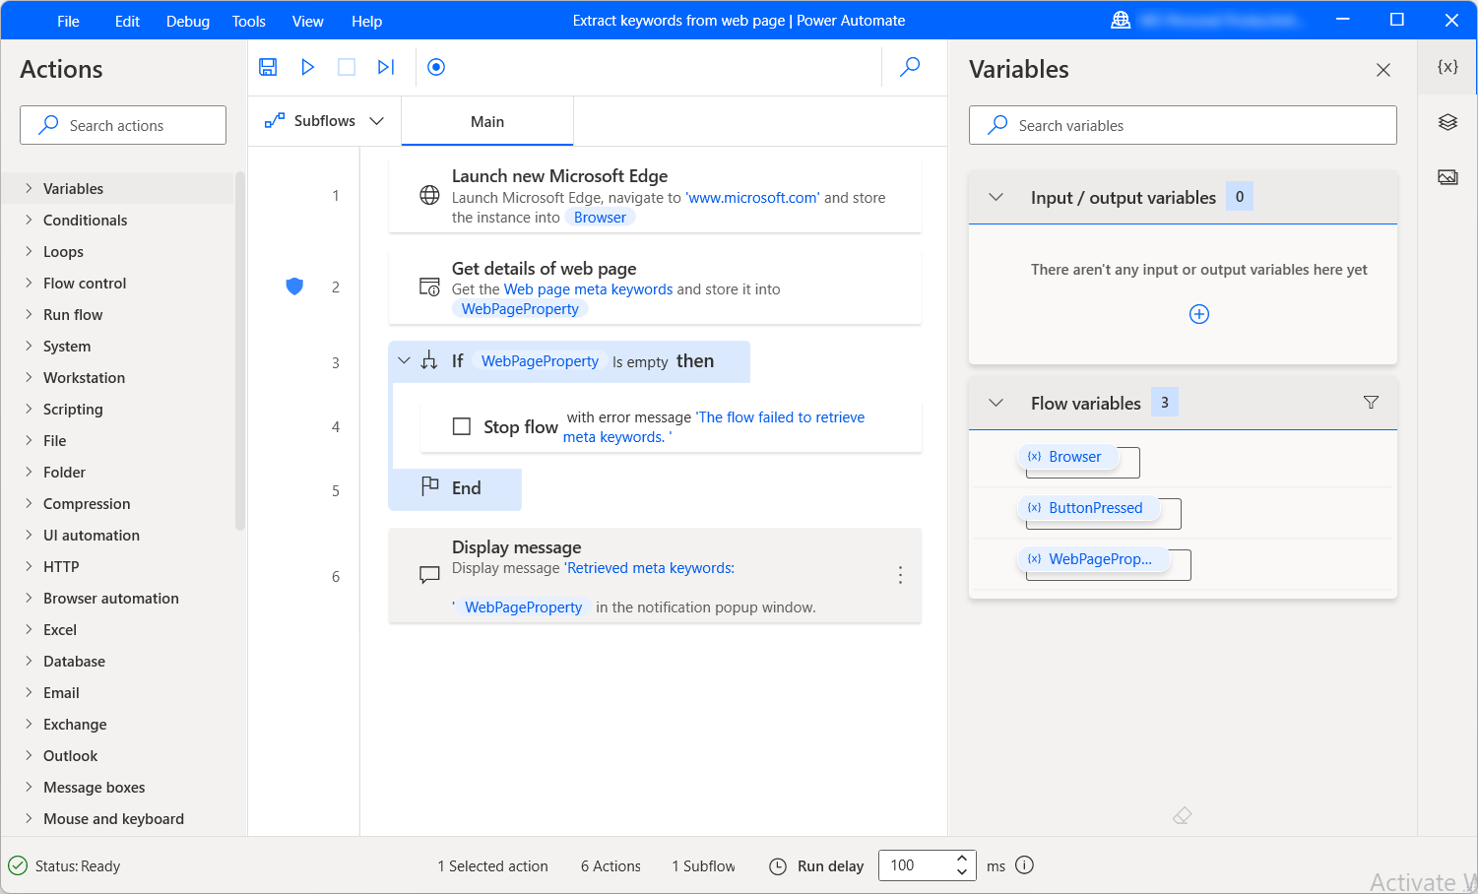Screen dimensions: 1478x894
Task: Open the Subflows dropdown
Action: pyautogui.click(x=324, y=121)
